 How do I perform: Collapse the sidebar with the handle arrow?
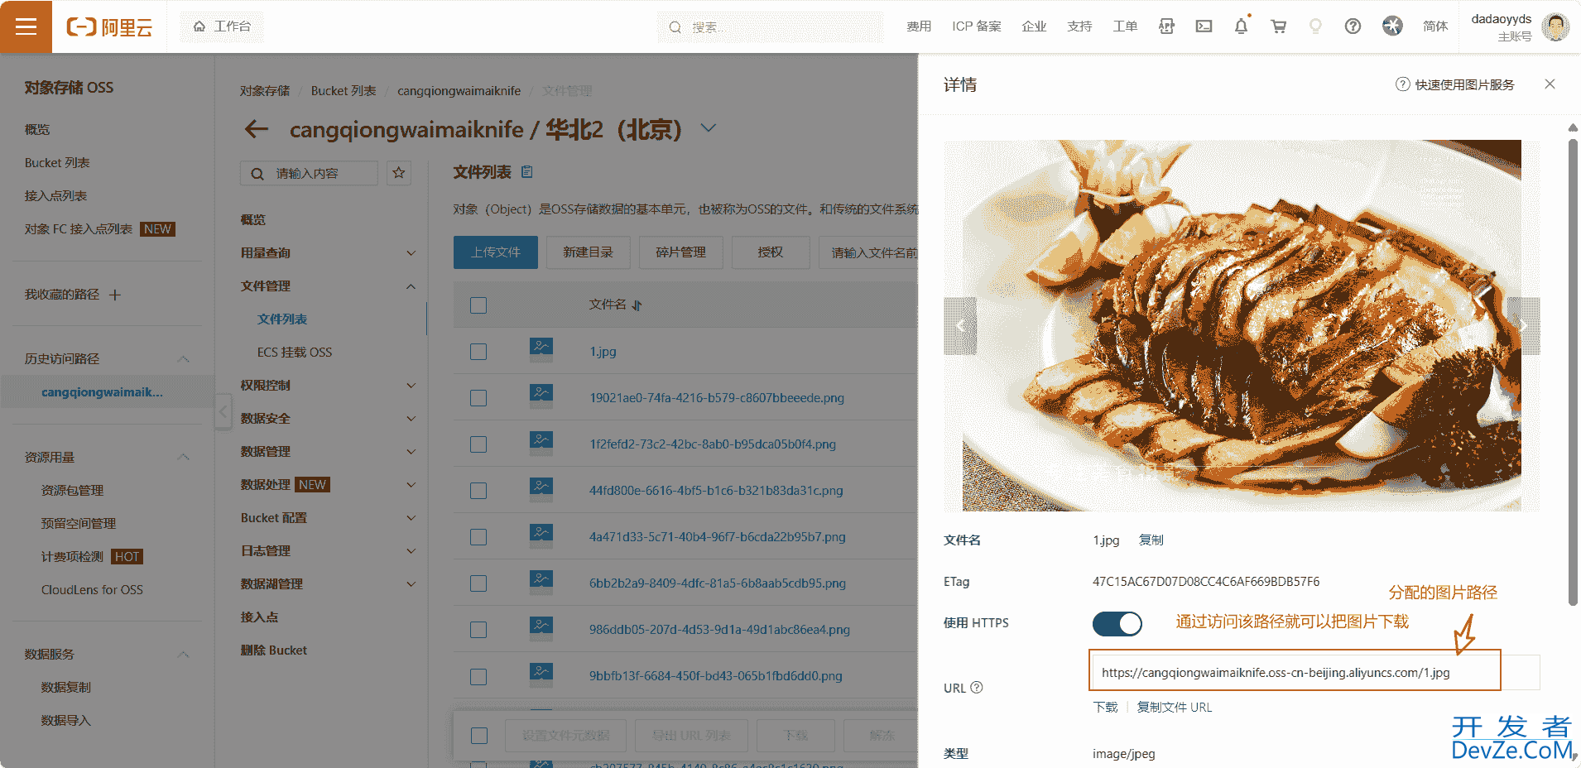223,411
